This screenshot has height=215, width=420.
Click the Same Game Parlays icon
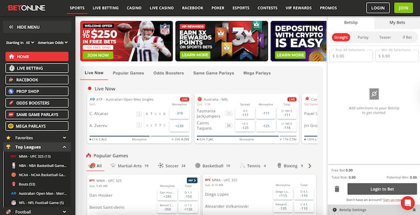[x=11, y=115]
